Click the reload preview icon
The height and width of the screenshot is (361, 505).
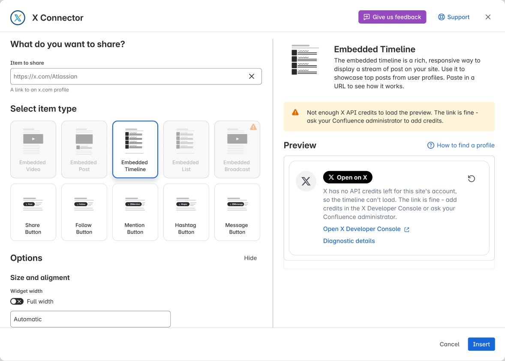(x=471, y=179)
